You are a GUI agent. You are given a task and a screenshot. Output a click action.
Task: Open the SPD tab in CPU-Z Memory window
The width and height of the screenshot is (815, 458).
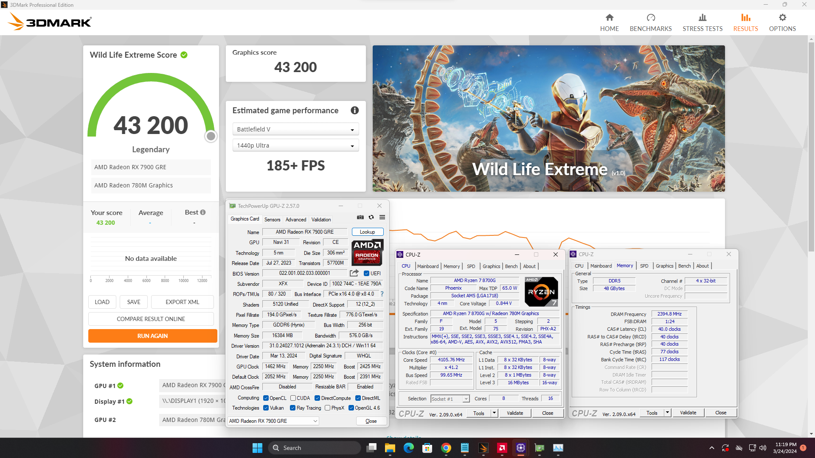click(644, 266)
